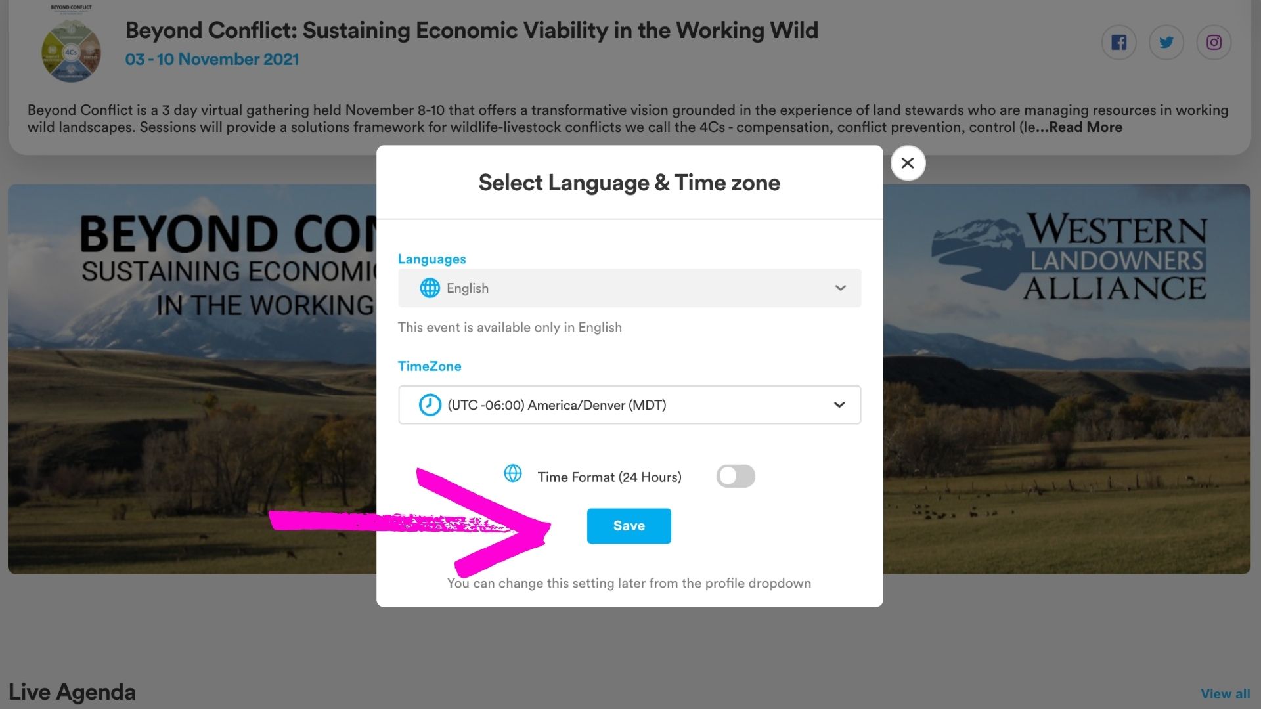The width and height of the screenshot is (1261, 709).
Task: Open the Facebook social icon
Action: pyautogui.click(x=1118, y=43)
